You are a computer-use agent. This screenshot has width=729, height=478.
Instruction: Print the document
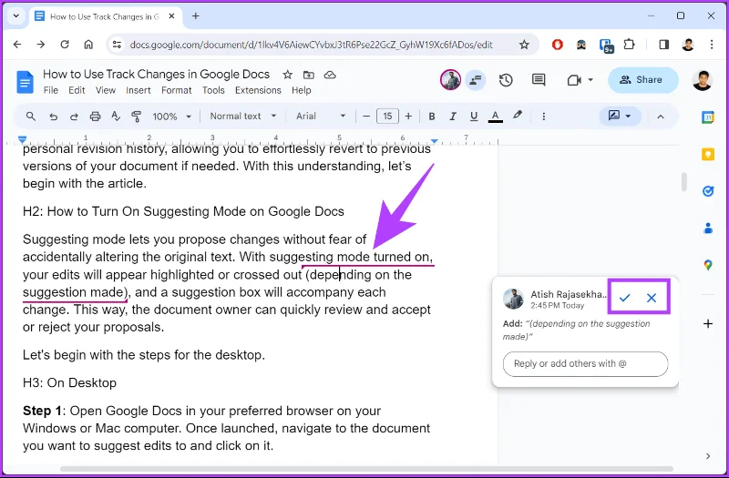[x=95, y=117]
